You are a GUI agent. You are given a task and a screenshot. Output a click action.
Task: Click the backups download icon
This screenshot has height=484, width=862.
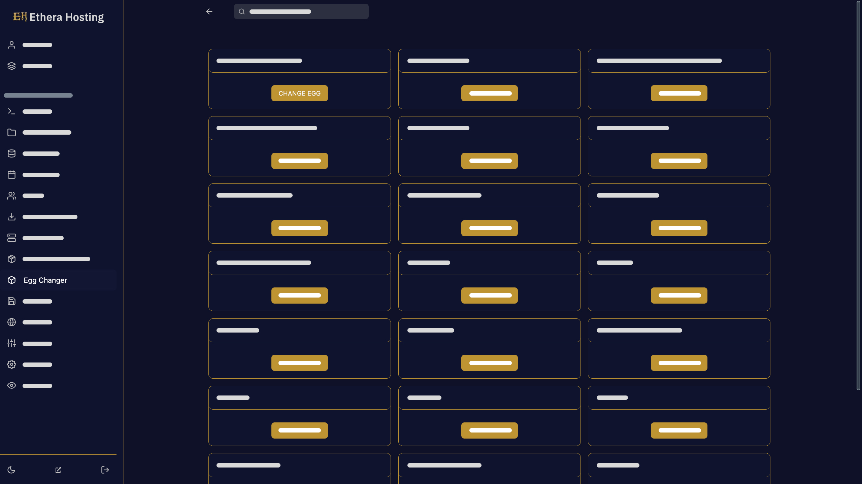[12, 217]
